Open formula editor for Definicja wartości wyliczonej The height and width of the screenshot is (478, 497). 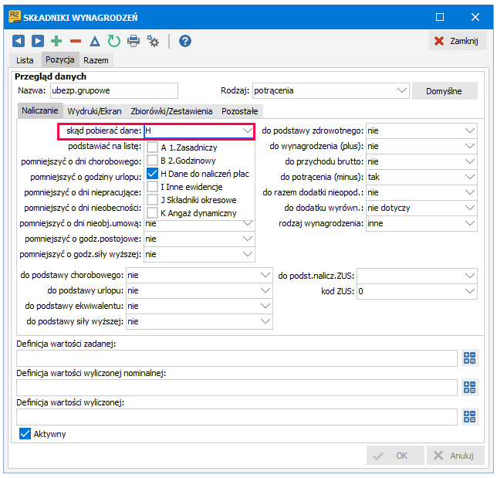[470, 417]
